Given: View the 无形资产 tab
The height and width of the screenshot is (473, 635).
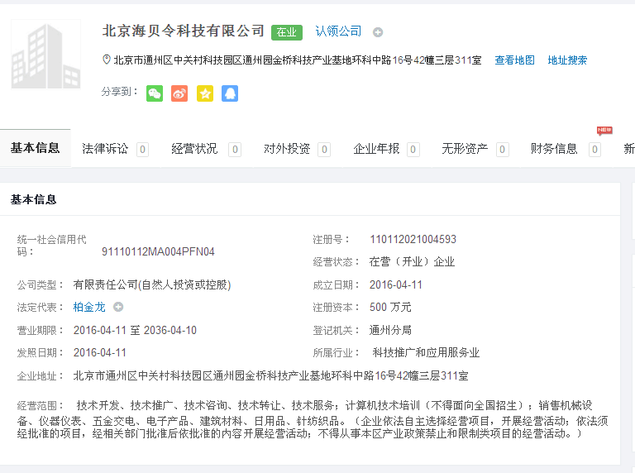Looking at the screenshot, I should coord(465,149).
